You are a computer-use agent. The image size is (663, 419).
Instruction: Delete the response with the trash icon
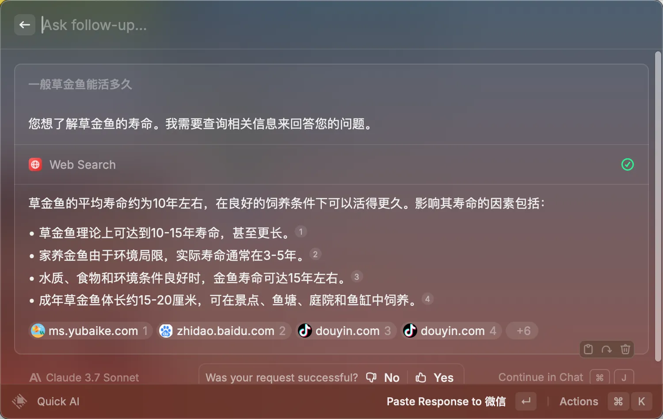(x=625, y=349)
